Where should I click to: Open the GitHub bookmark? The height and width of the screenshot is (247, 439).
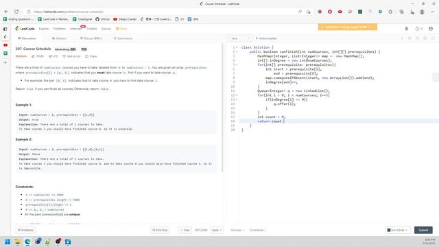pos(102,19)
